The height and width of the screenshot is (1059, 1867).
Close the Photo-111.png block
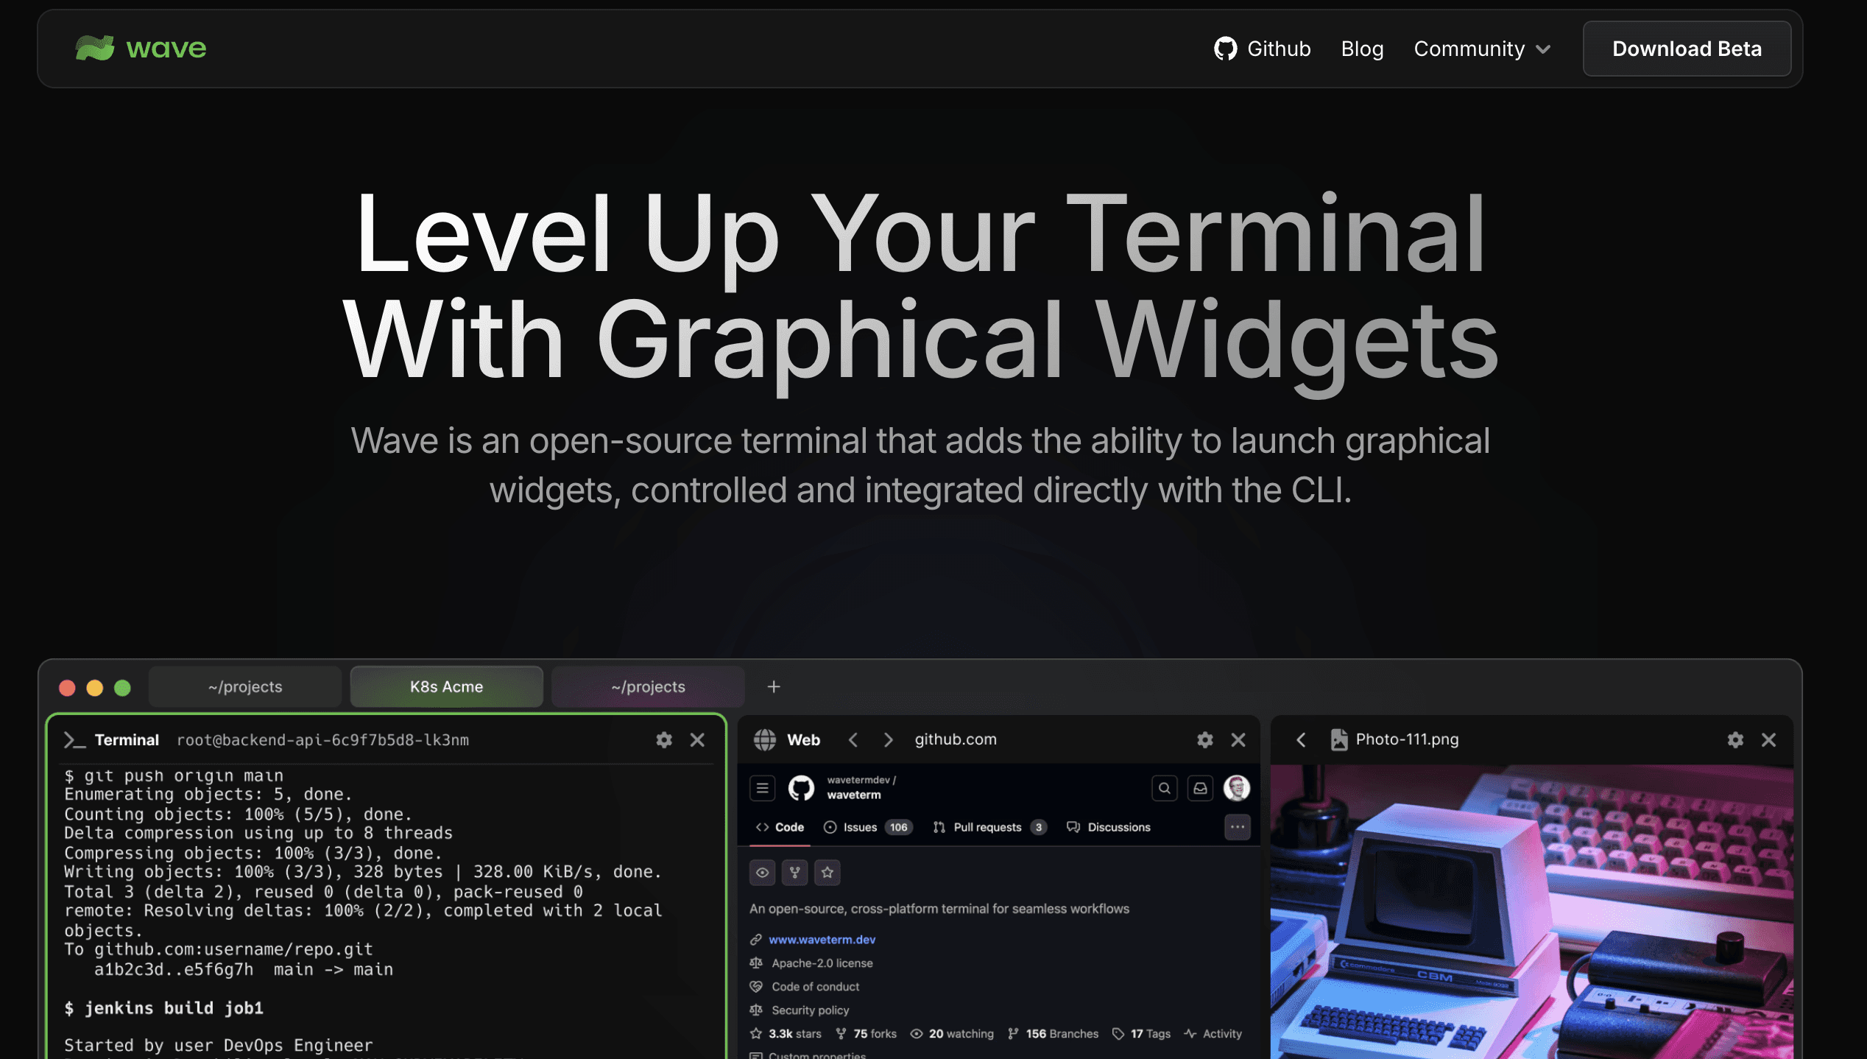click(x=1768, y=739)
